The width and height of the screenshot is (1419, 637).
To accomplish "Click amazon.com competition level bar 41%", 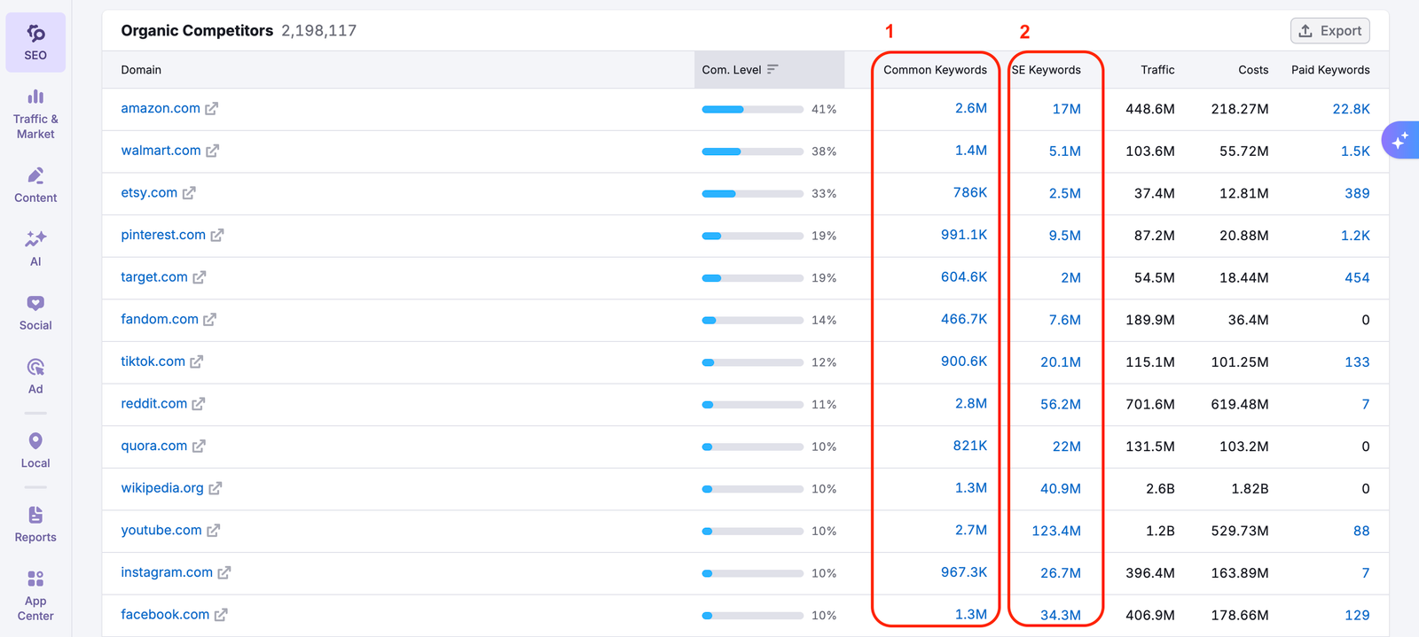I will pyautogui.click(x=752, y=109).
